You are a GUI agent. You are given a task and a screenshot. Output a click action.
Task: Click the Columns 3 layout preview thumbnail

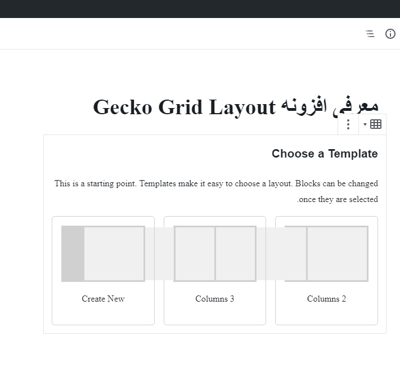pyautogui.click(x=215, y=254)
